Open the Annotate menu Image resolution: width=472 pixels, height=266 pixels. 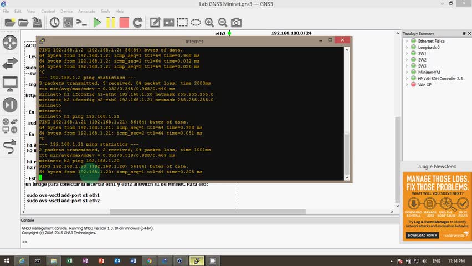(86, 11)
